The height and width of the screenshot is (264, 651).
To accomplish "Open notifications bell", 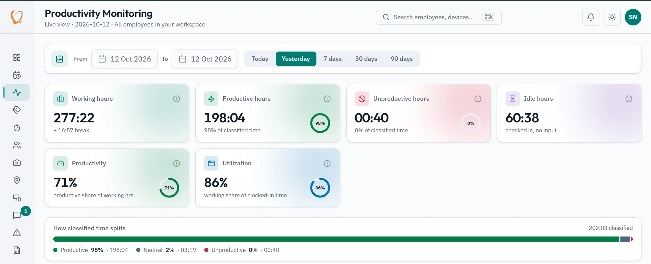I will [x=591, y=17].
